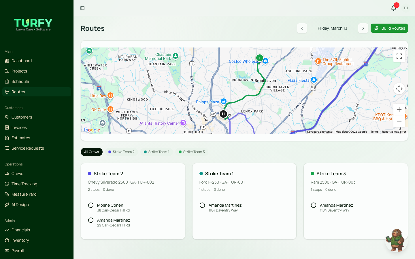This screenshot has height=259, width=415.
Task: Toggle the sidebar collapse icon
Action: point(82,8)
